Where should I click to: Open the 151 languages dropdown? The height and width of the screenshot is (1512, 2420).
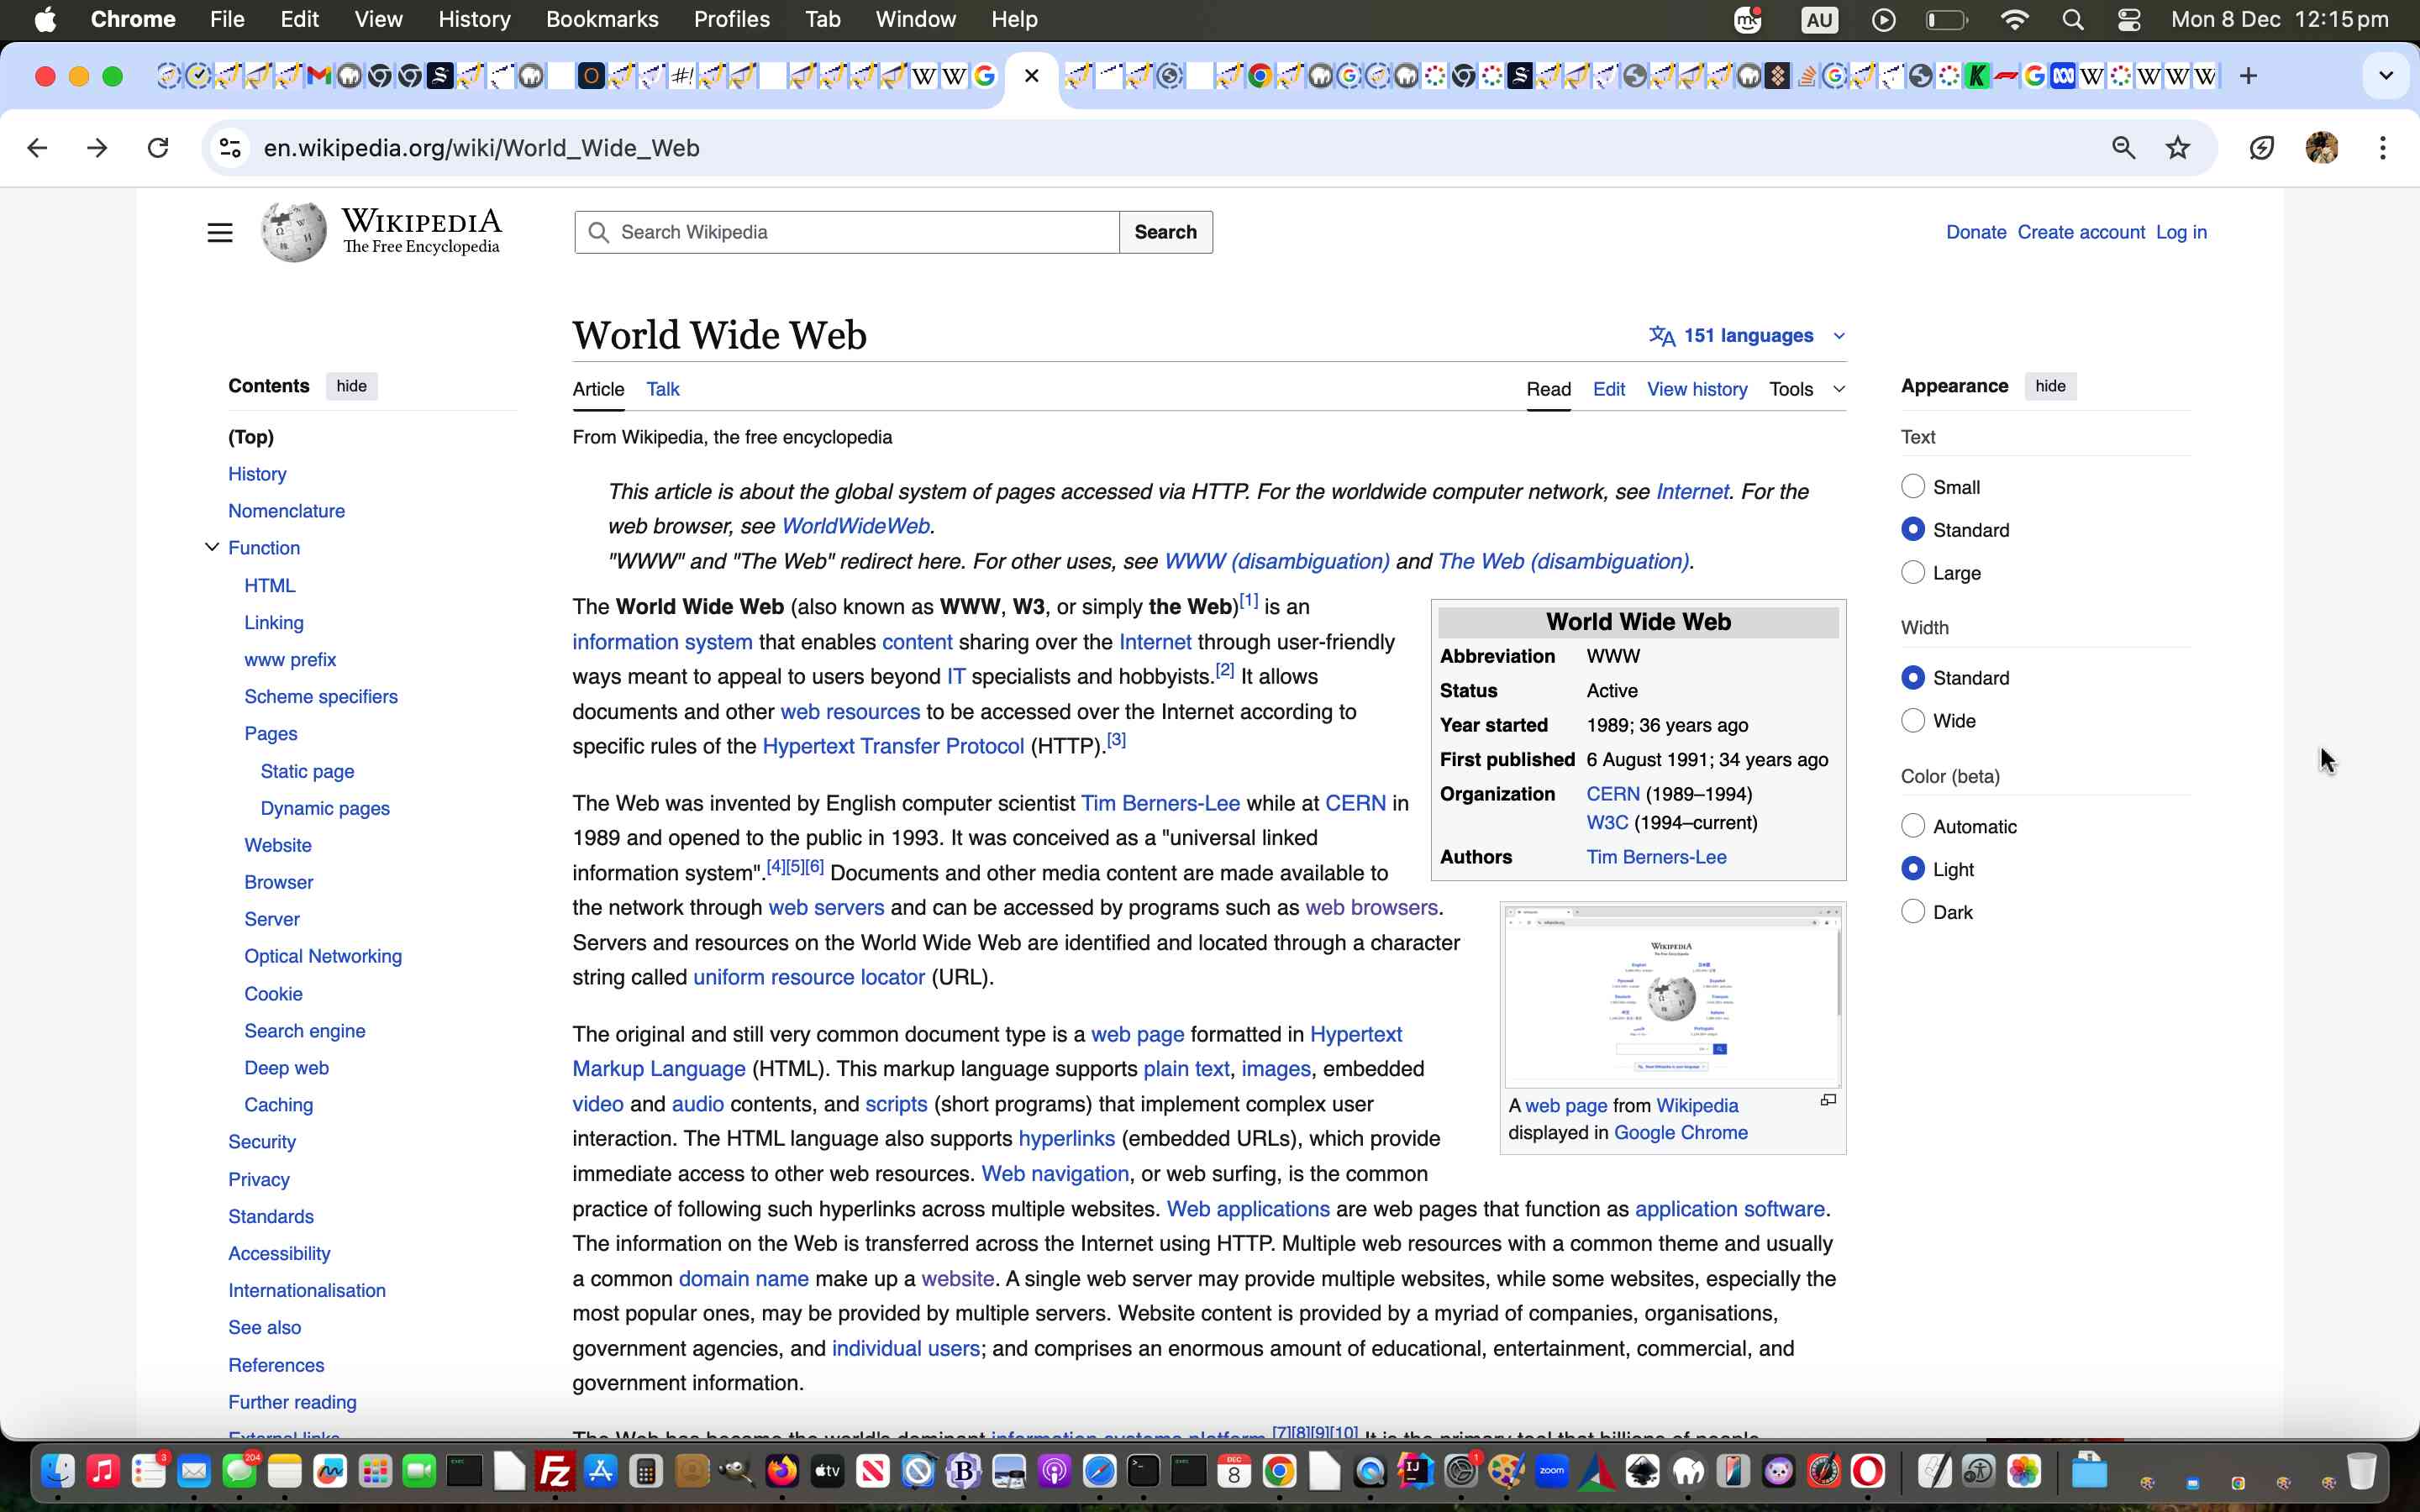tap(1747, 336)
